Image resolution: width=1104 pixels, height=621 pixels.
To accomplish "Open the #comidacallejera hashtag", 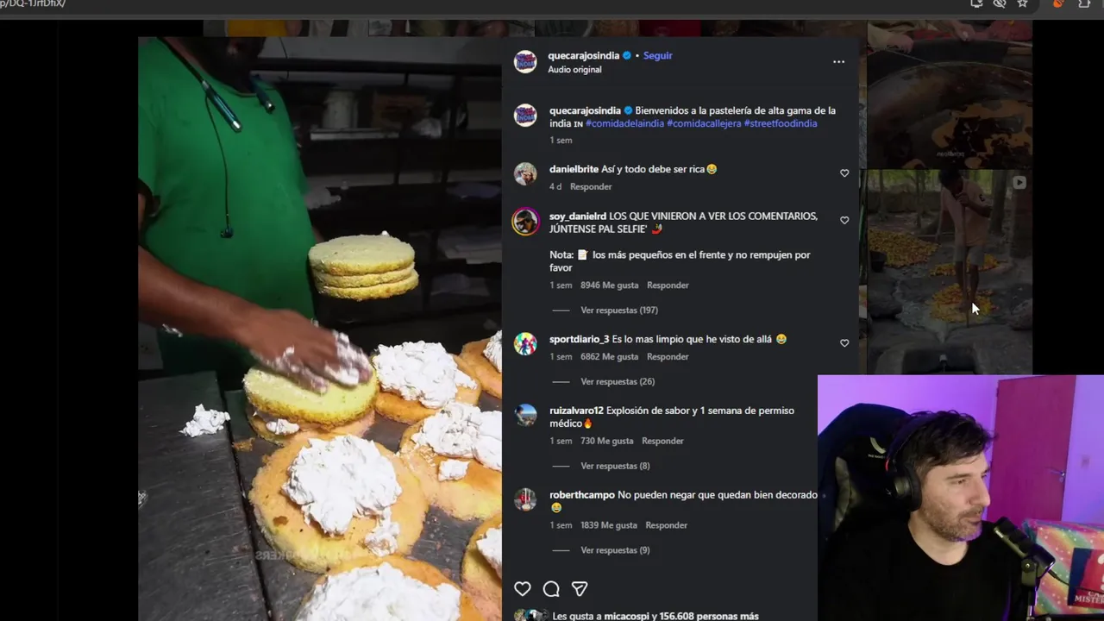I will point(704,123).
